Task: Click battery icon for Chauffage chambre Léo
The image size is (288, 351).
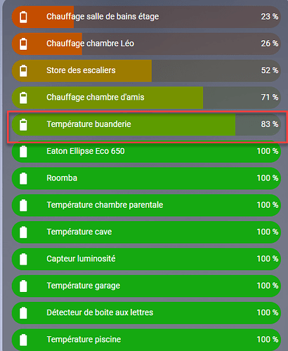Action: point(23,44)
